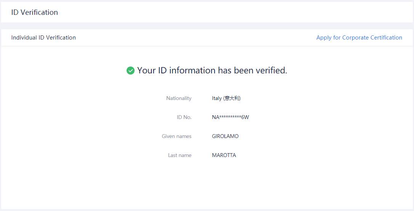Click the Given names field label
The image size is (414, 211).
pyautogui.click(x=177, y=136)
